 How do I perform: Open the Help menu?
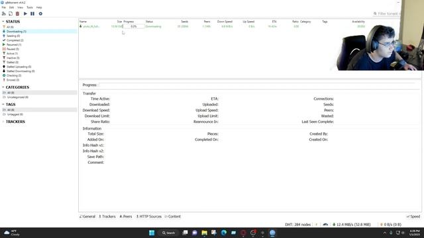tap(39, 7)
